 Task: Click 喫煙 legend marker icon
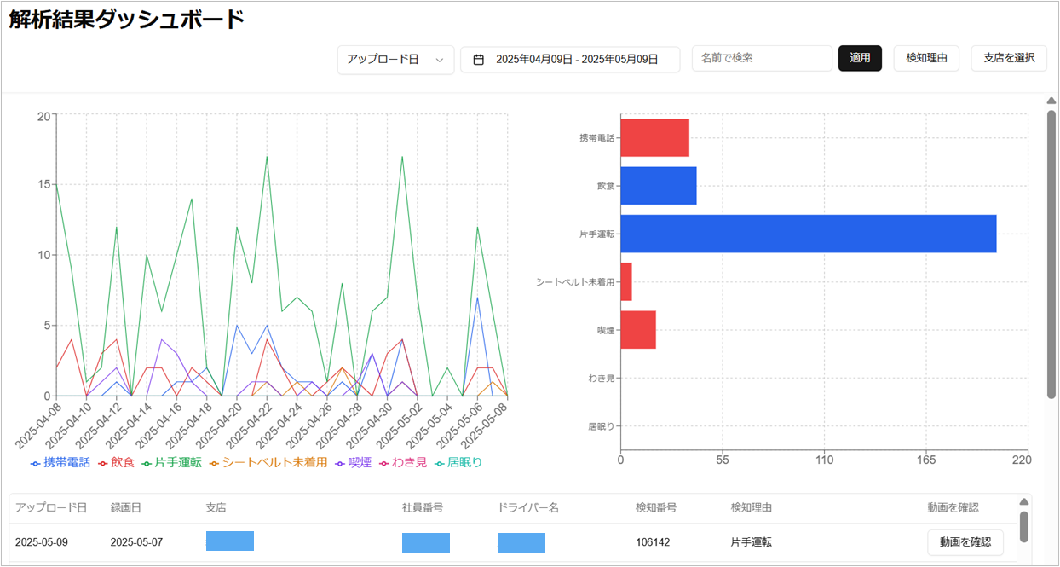click(x=340, y=463)
